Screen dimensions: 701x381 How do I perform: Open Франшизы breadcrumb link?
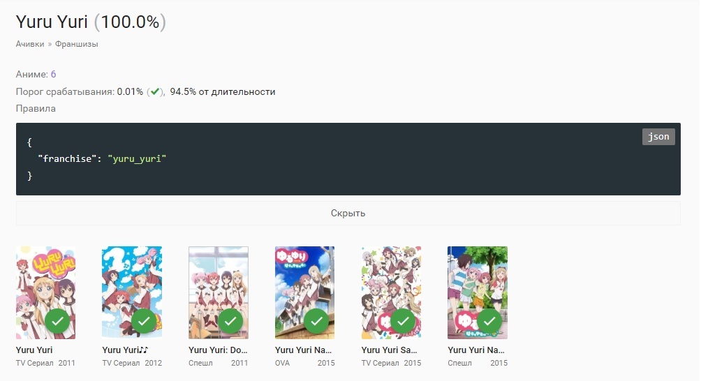point(77,44)
